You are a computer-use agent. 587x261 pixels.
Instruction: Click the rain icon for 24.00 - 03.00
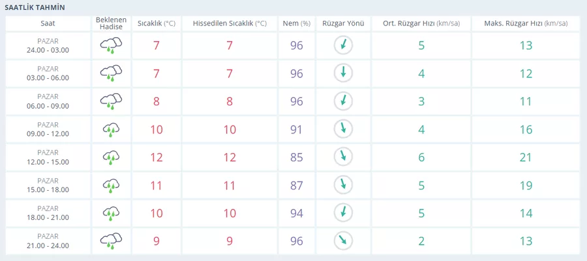point(111,46)
